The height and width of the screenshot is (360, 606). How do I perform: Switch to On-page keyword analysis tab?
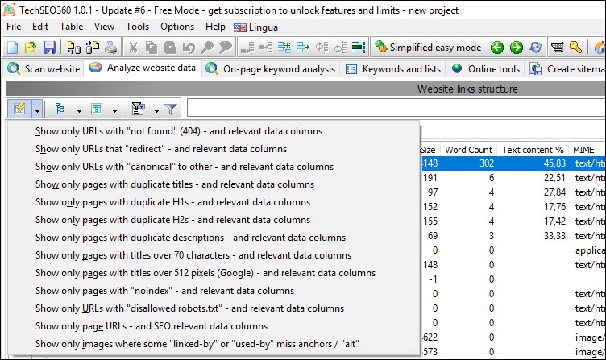[x=271, y=69]
